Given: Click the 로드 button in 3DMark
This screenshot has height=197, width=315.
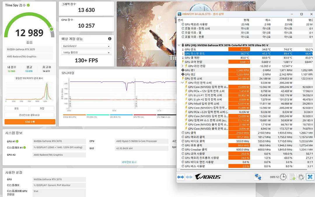Looking at the screenshot, I should [17, 108].
